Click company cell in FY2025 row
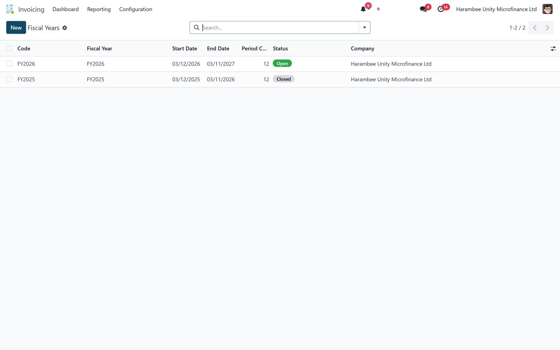Image resolution: width=560 pixels, height=350 pixels. point(391,79)
